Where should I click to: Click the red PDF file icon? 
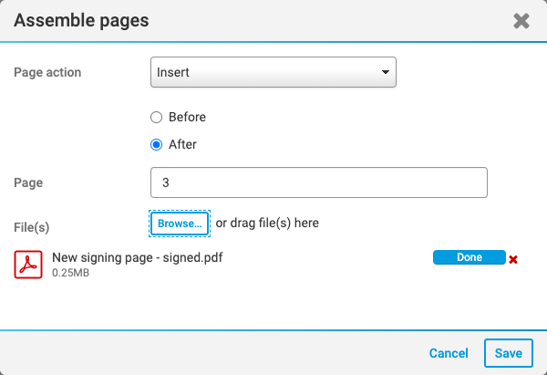[28, 264]
